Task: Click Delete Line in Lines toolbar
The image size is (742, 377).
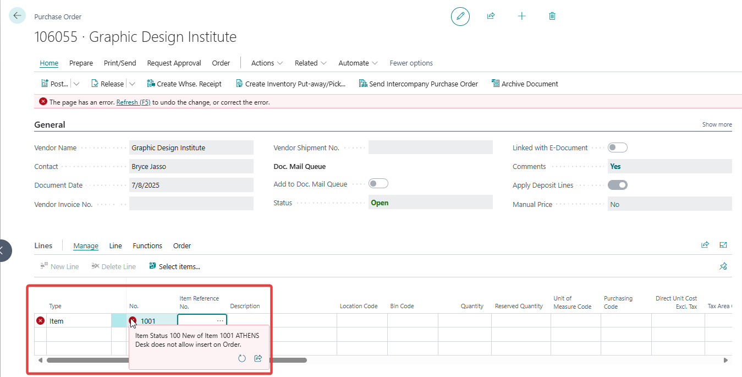Action: [113, 266]
